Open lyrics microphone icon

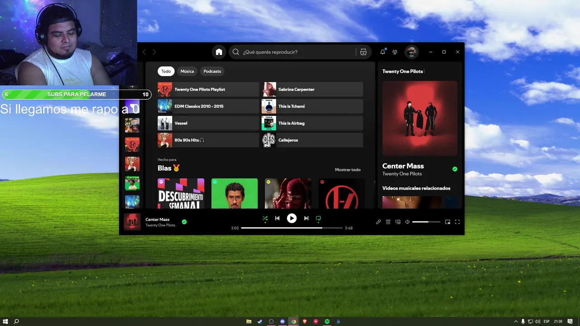point(378,222)
